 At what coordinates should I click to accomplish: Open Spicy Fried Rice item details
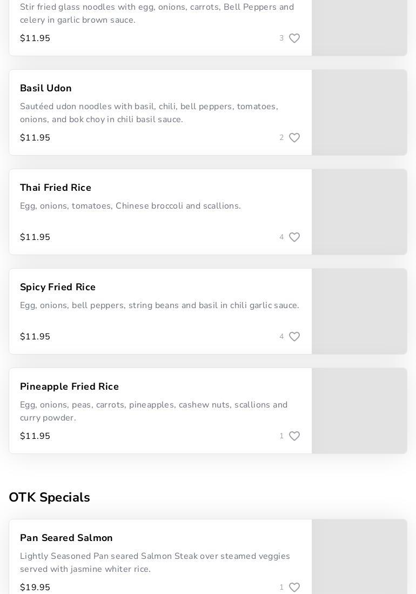(58, 287)
